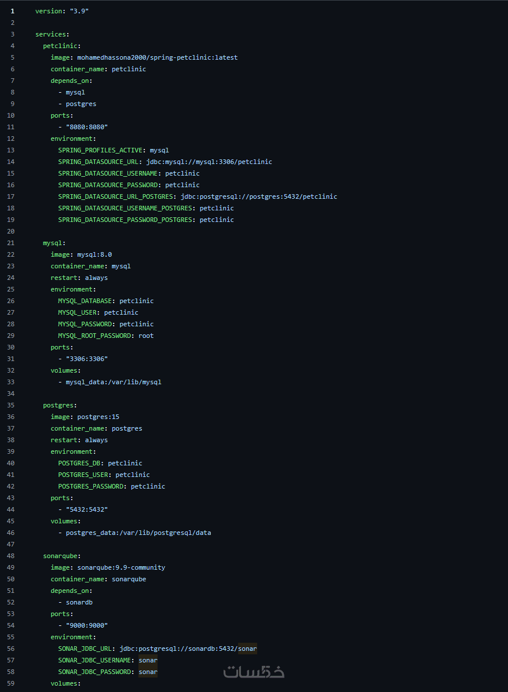Screen dimensions: 508x692
Task: Click the SPRING_DATASOURCE_URL_POSTGRES key
Action: (x=119, y=196)
